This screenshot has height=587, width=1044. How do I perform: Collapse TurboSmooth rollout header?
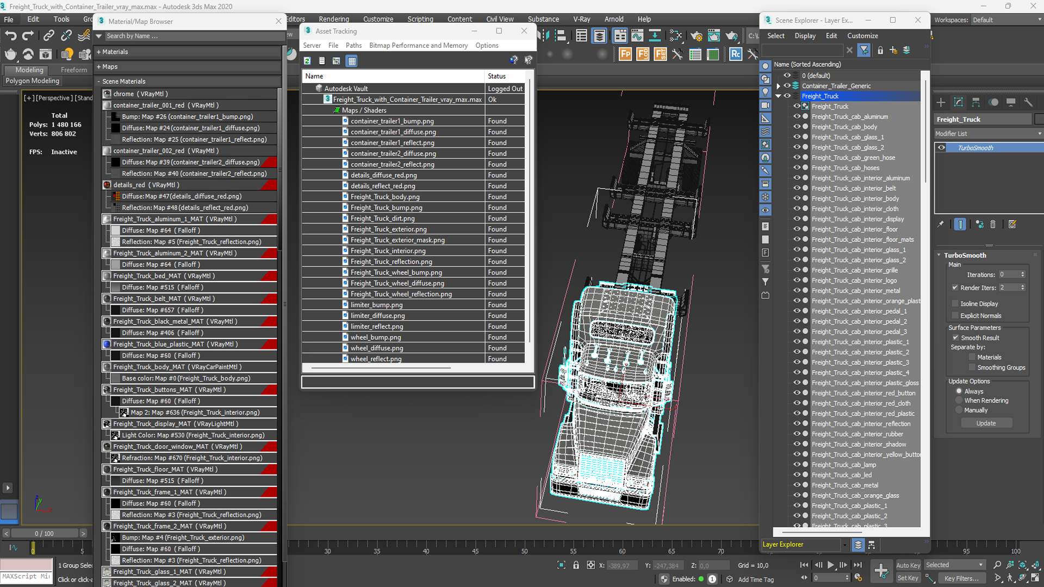pos(965,255)
